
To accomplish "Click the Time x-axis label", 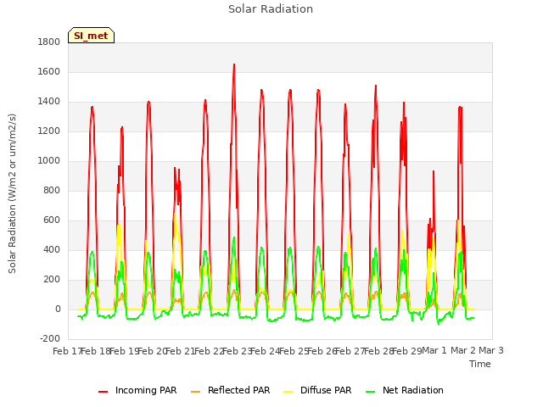I will (x=479, y=364).
